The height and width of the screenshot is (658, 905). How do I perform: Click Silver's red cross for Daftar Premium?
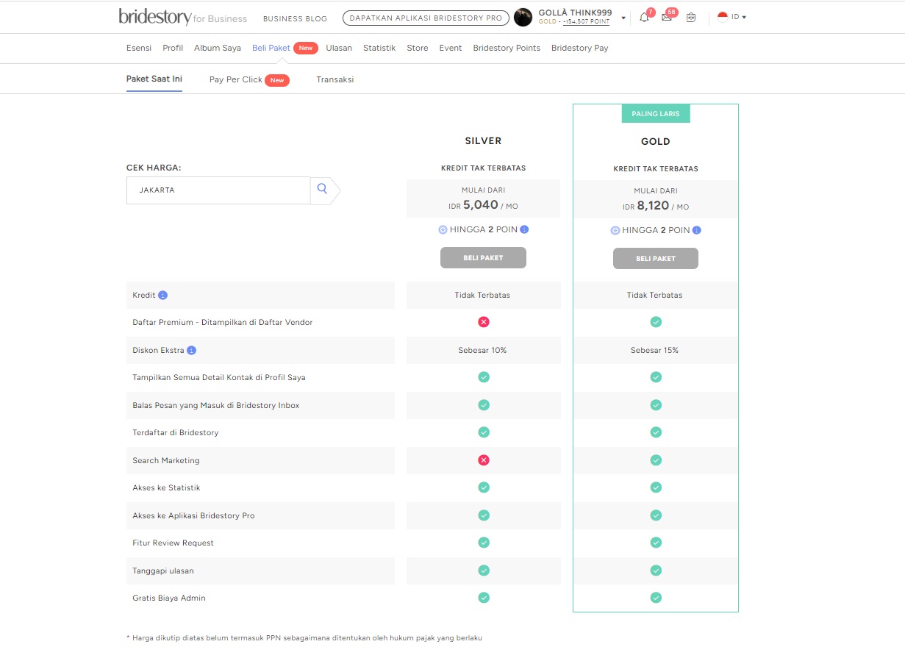coord(484,322)
